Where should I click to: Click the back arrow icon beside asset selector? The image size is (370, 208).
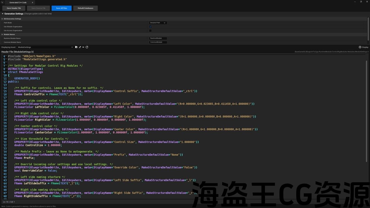(83, 47)
